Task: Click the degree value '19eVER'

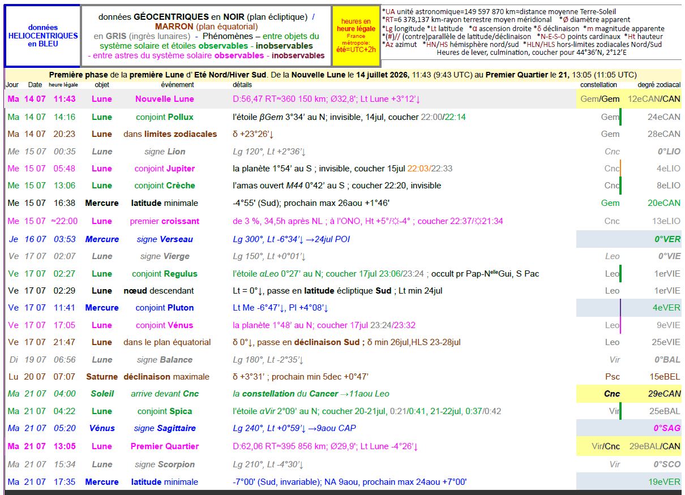Action: click(664, 482)
